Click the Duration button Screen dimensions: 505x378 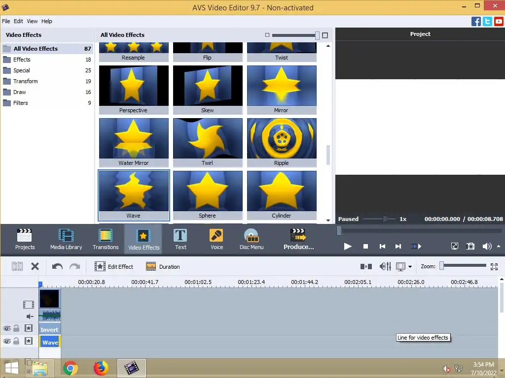click(x=163, y=266)
